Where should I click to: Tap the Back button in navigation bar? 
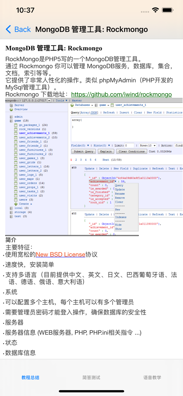[x=18, y=29]
